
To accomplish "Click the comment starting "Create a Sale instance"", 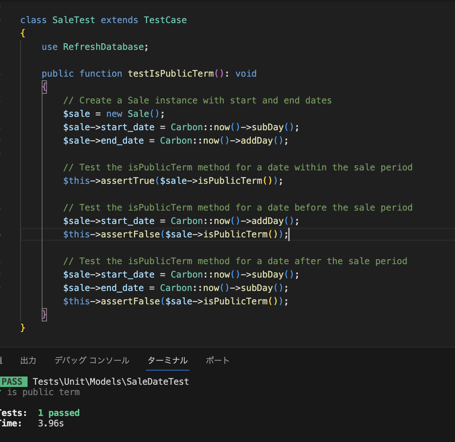I will tap(197, 100).
